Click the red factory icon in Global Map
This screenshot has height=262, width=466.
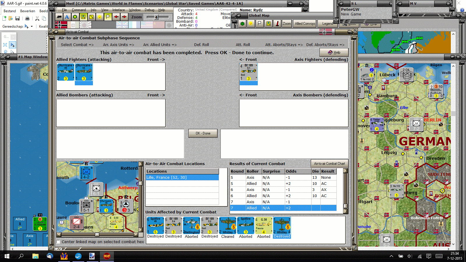pyautogui.click(x=277, y=24)
